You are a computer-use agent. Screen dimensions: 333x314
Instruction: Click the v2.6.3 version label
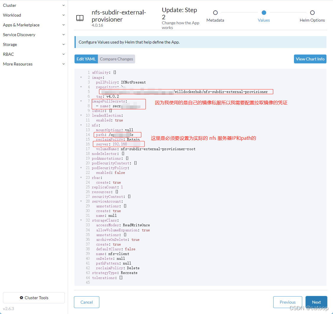click(9, 308)
